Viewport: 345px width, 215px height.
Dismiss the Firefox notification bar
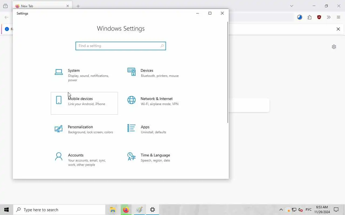pos(338,29)
